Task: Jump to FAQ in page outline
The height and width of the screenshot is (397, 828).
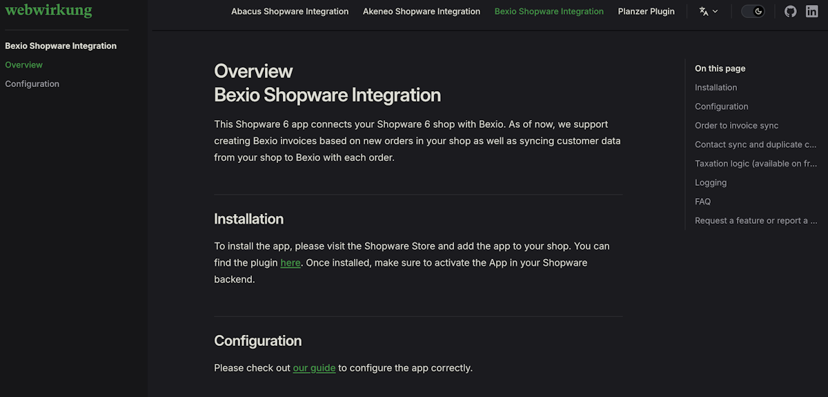Action: (703, 202)
